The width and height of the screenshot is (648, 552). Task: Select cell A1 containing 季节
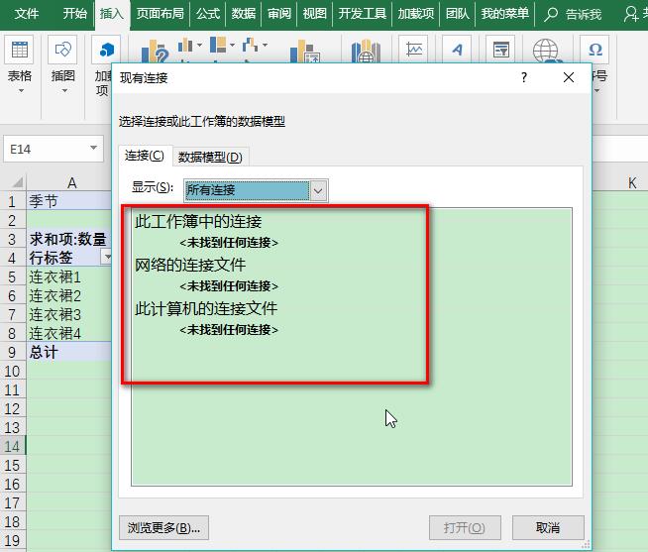click(69, 201)
